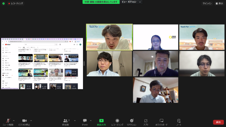
Task: Toggle the recording button in toolbar
Action: 117,122
